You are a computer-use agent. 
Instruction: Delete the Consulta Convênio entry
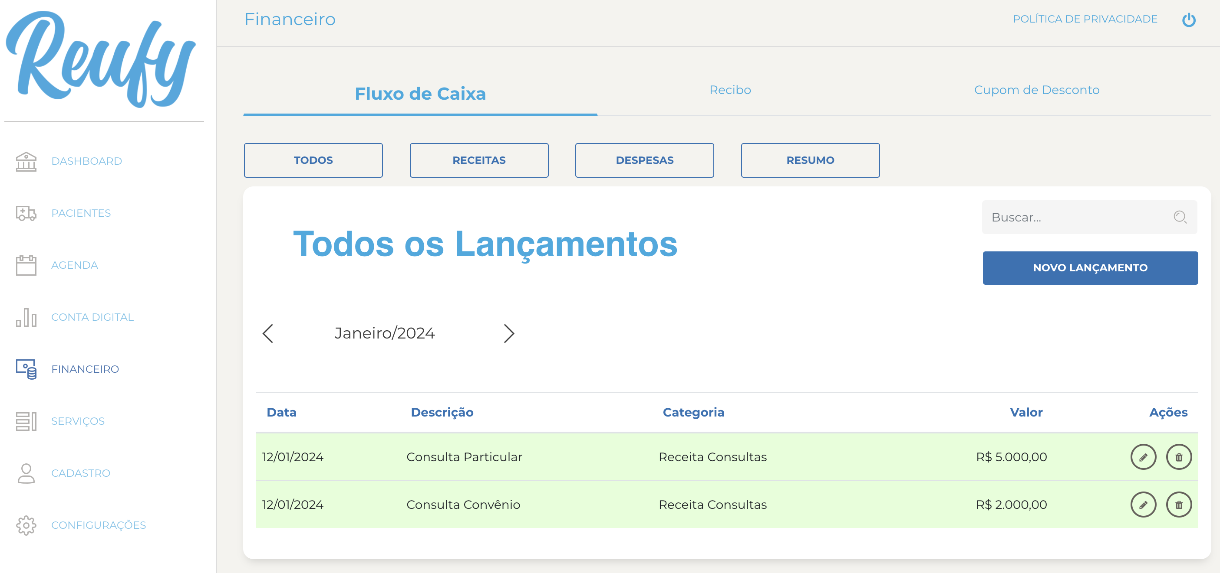click(1179, 505)
